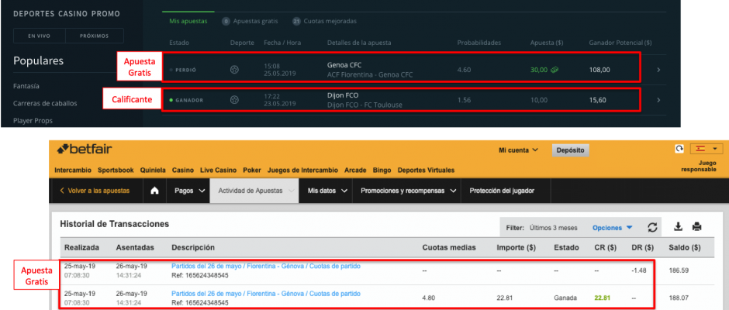Open the Betfair home icon
Image resolution: width=729 pixels, height=310 pixels.
[x=155, y=191]
